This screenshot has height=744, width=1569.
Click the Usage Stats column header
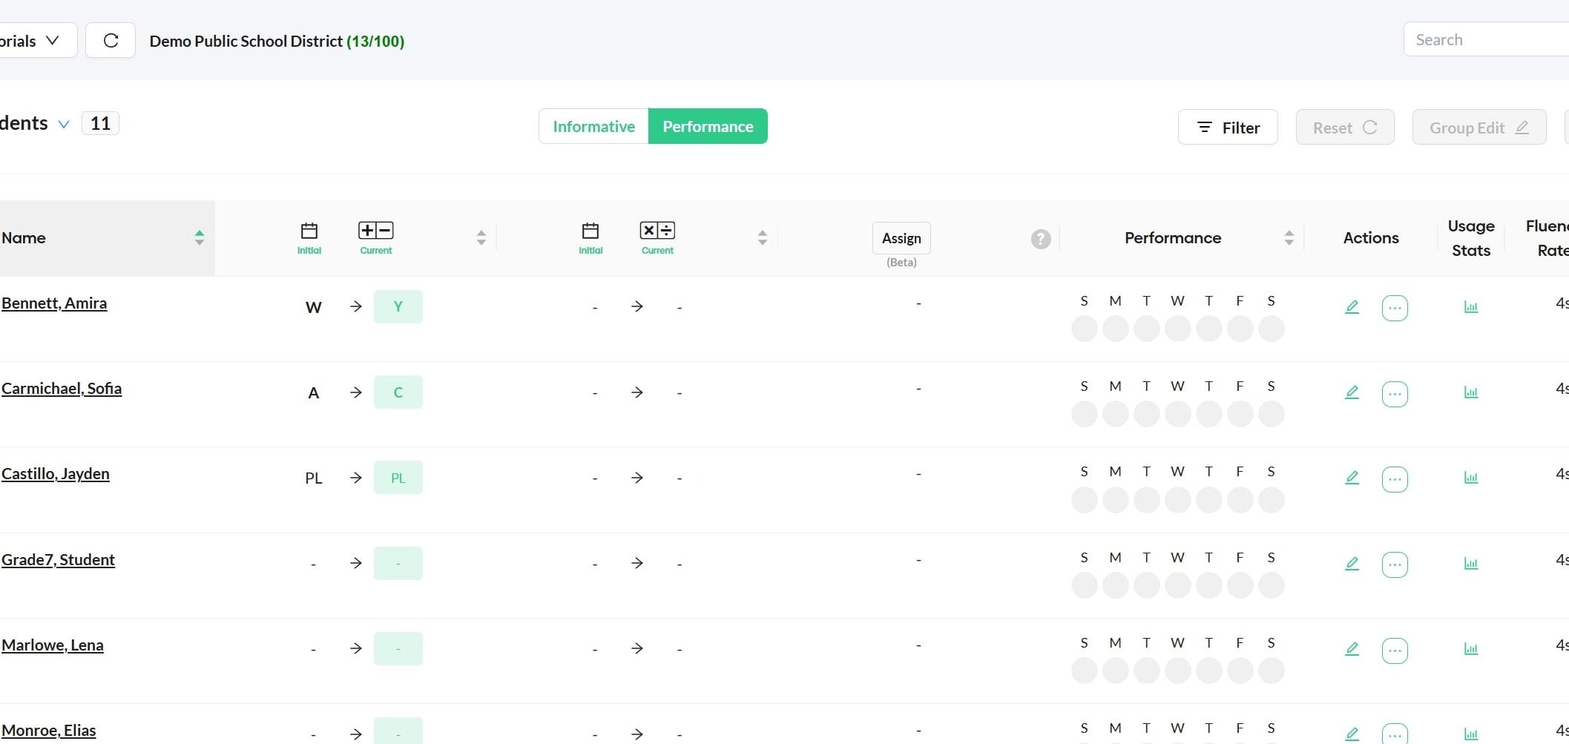point(1471,237)
